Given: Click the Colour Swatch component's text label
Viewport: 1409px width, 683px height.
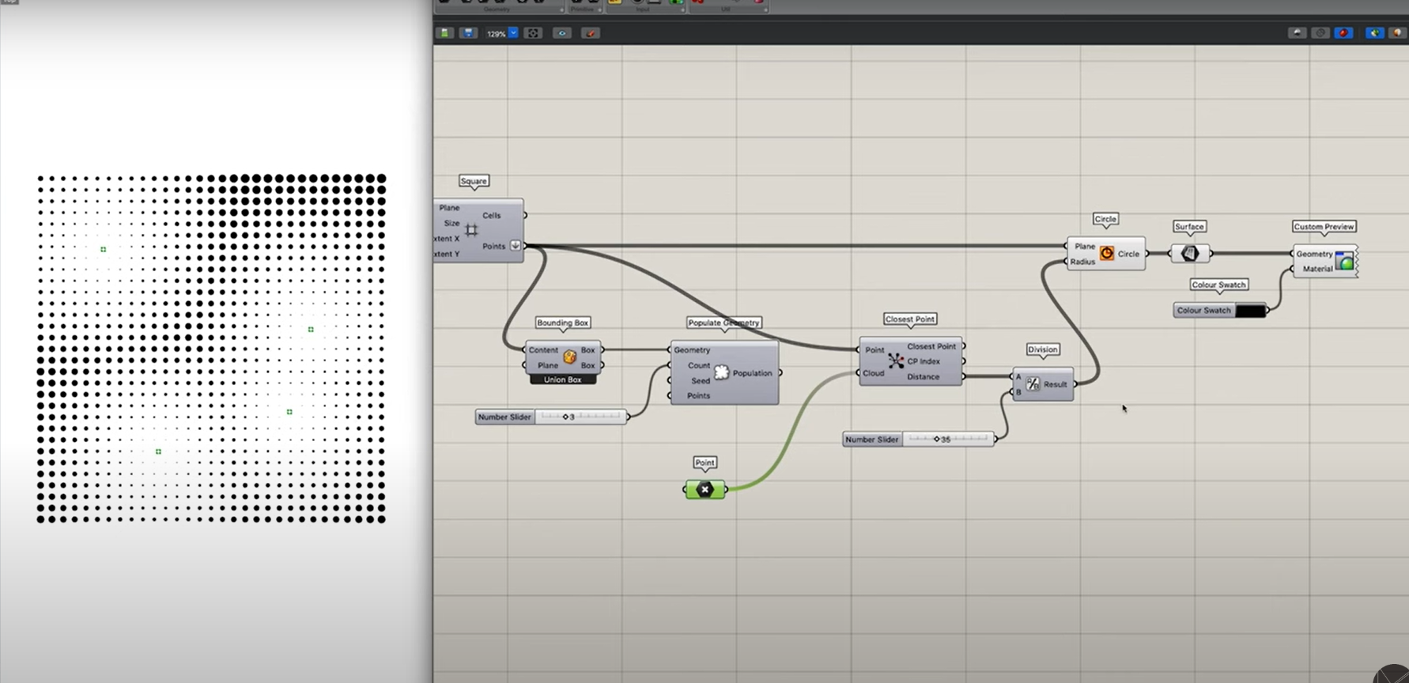Looking at the screenshot, I should tap(1203, 311).
